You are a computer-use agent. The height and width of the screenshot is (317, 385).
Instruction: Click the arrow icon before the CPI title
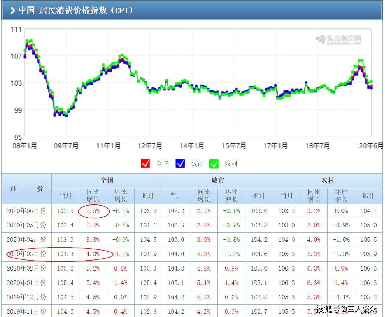coord(13,11)
